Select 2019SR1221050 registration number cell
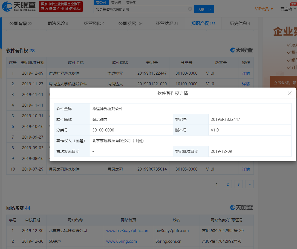The image size is (297, 249). 152,84
